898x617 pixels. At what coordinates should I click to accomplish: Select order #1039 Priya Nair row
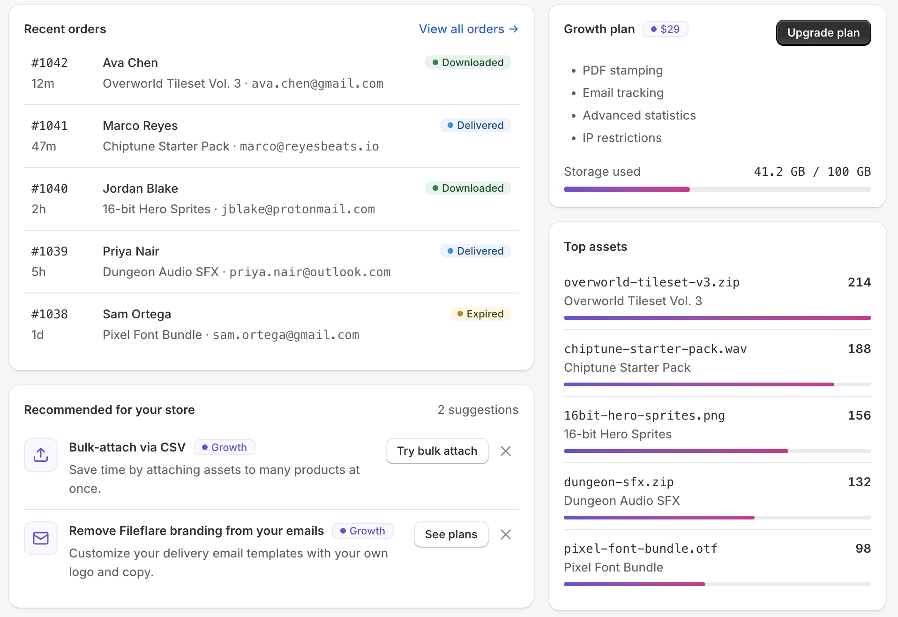pyautogui.click(x=271, y=262)
